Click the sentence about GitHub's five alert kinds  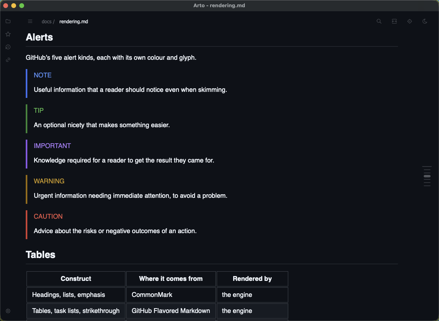click(111, 57)
